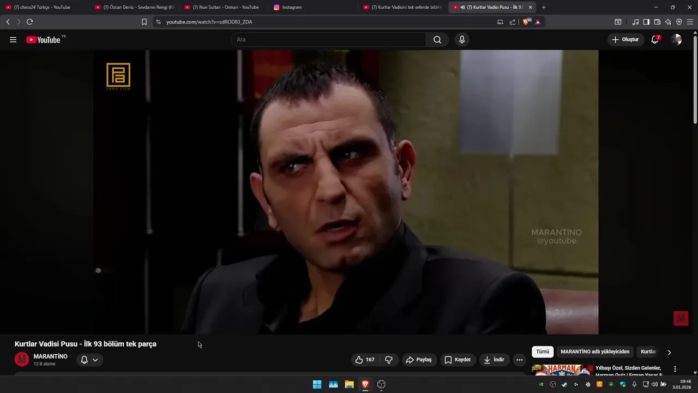Share this page from address bar
The image size is (698, 393).
(x=513, y=22)
